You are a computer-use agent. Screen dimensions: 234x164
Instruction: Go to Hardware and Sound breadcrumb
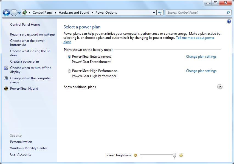pos(74,13)
